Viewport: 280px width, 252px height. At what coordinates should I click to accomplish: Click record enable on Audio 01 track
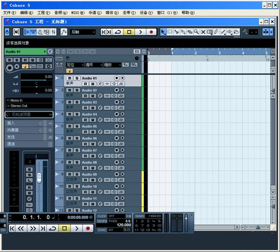coord(117,78)
